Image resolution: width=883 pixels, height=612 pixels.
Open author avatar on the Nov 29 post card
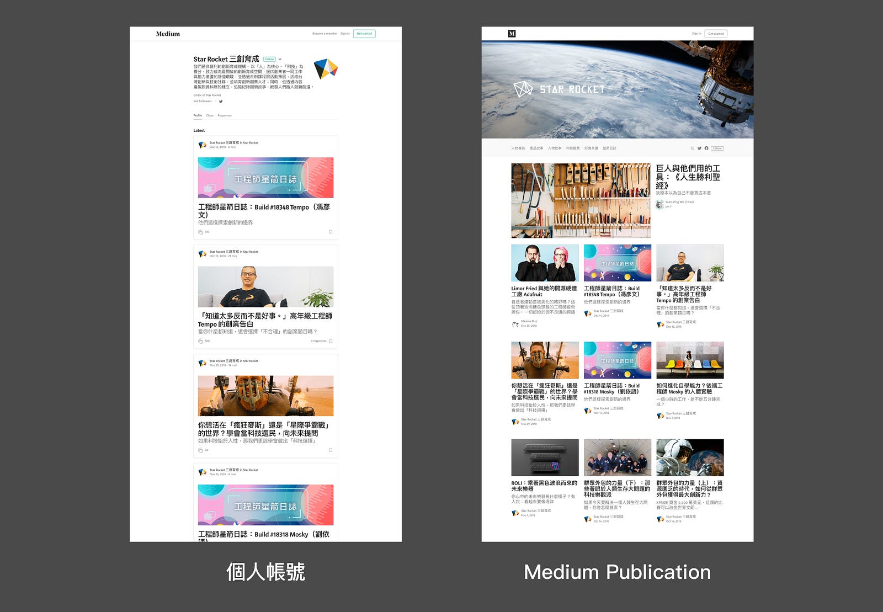203,363
